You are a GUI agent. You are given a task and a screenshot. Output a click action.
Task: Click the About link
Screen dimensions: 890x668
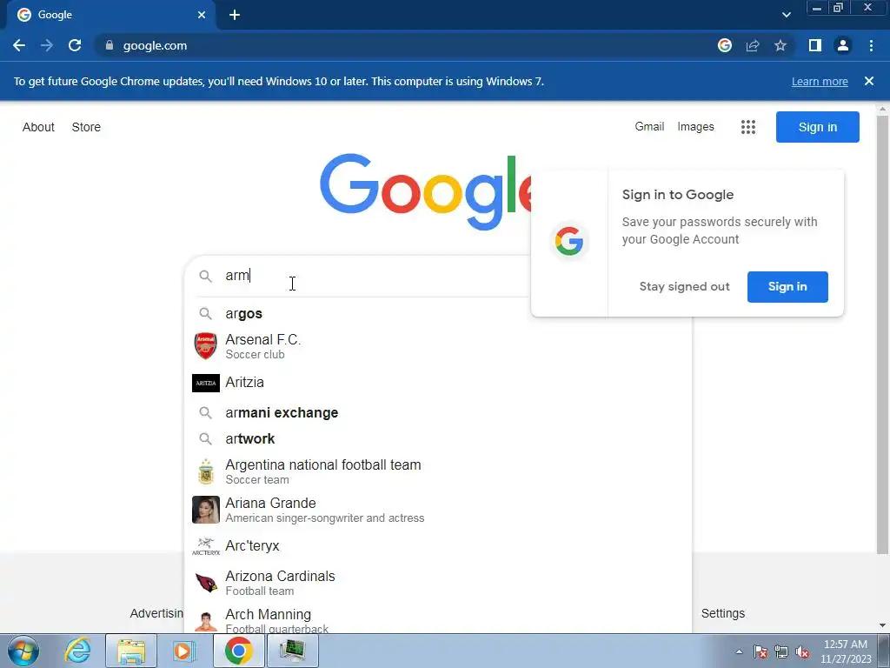click(x=38, y=127)
